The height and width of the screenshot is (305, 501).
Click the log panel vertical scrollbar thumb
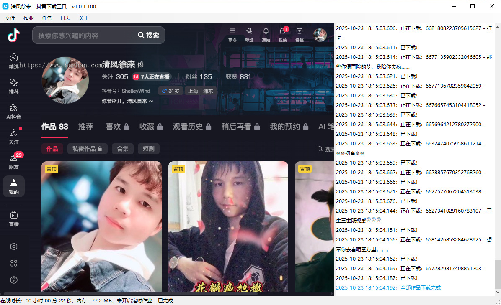tap(498, 273)
